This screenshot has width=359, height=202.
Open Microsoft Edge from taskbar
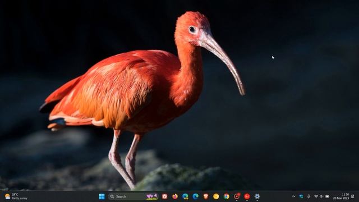[x=196, y=196]
